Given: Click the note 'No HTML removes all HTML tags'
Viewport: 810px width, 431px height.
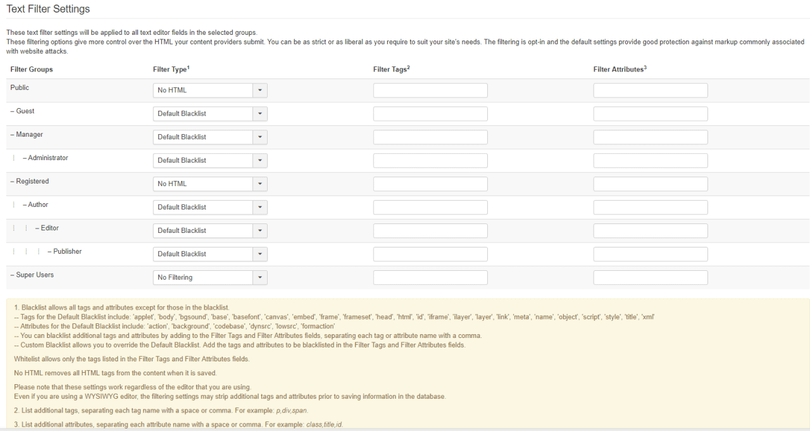Looking at the screenshot, I should (x=115, y=373).
